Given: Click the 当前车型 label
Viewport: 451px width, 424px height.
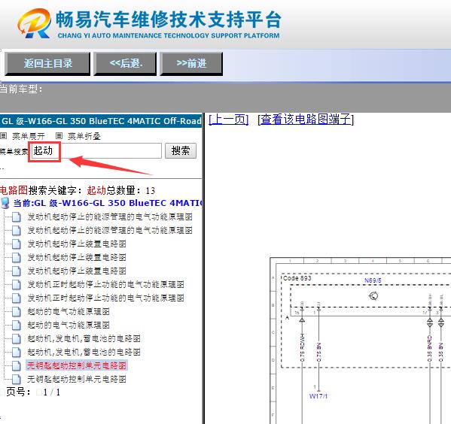Looking at the screenshot, I should pos(21,89).
